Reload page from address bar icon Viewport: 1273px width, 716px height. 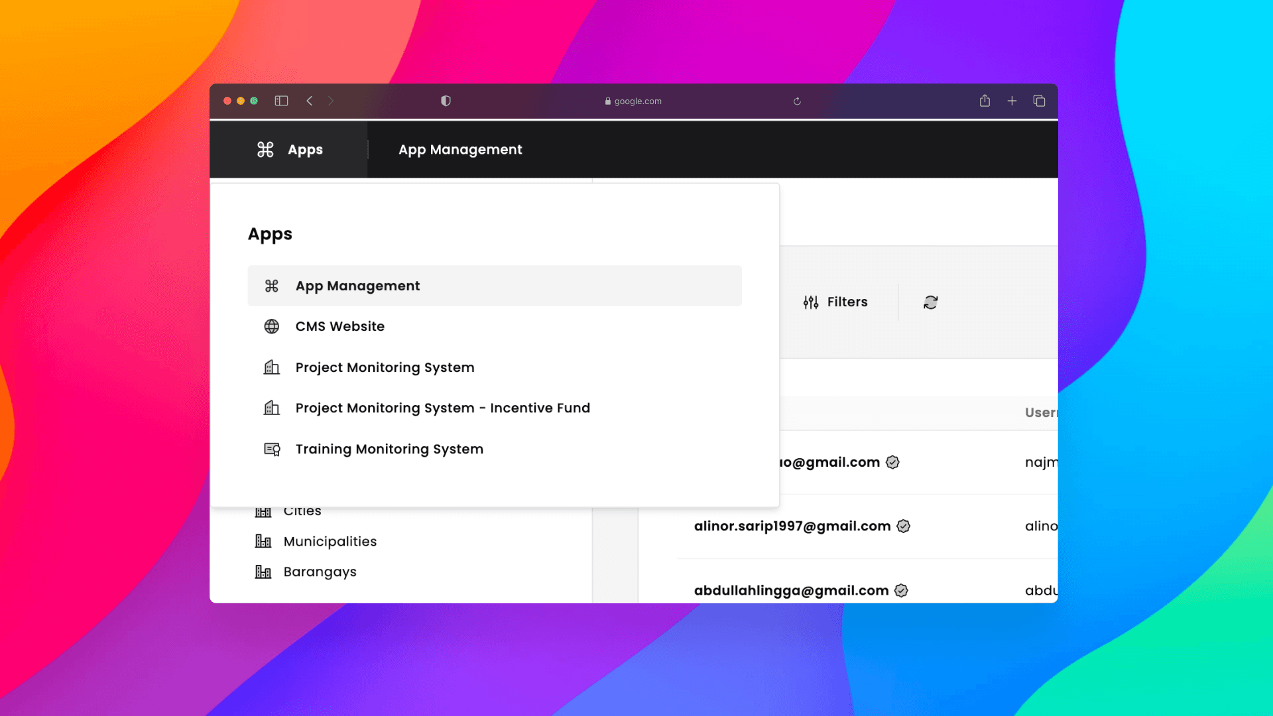click(797, 101)
